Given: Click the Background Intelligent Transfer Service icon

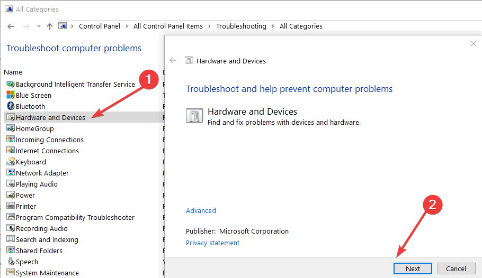Looking at the screenshot, I should click(x=11, y=84).
